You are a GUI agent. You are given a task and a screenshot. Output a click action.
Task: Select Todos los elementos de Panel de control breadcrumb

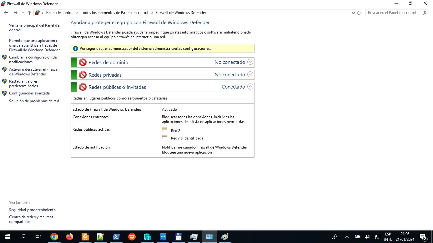tap(114, 13)
